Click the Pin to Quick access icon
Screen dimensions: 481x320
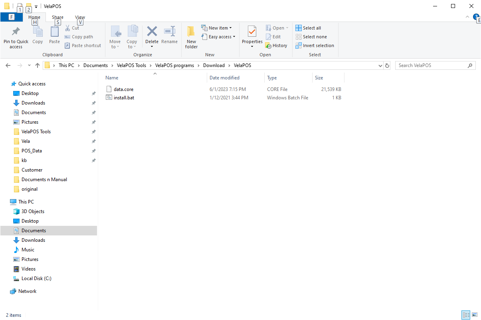[16, 32]
